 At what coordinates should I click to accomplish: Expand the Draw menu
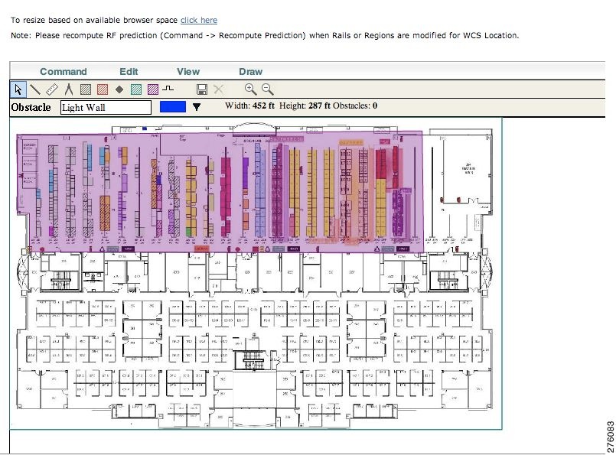(250, 71)
